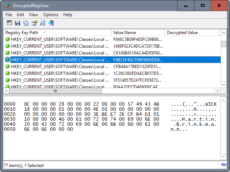Click the Exit toolbar icon
The width and height of the screenshot is (230, 172).
tap(51, 23)
